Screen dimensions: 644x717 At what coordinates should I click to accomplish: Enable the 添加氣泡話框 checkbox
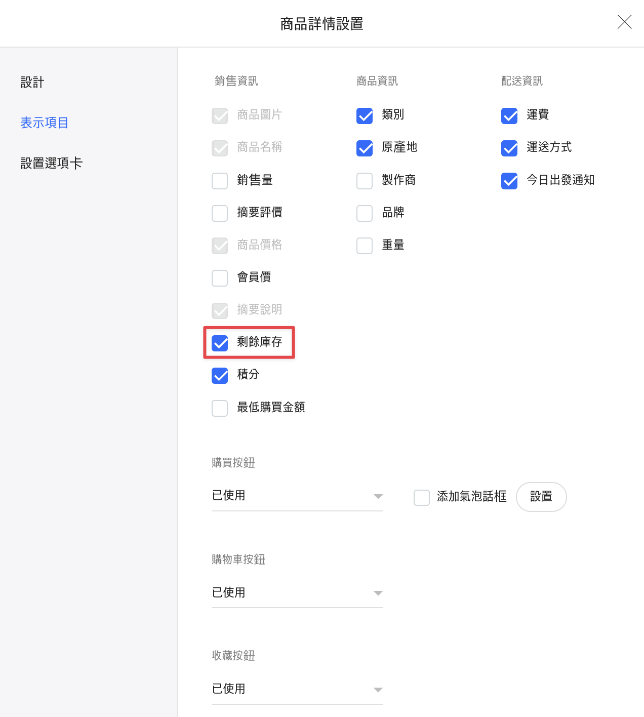pos(422,498)
